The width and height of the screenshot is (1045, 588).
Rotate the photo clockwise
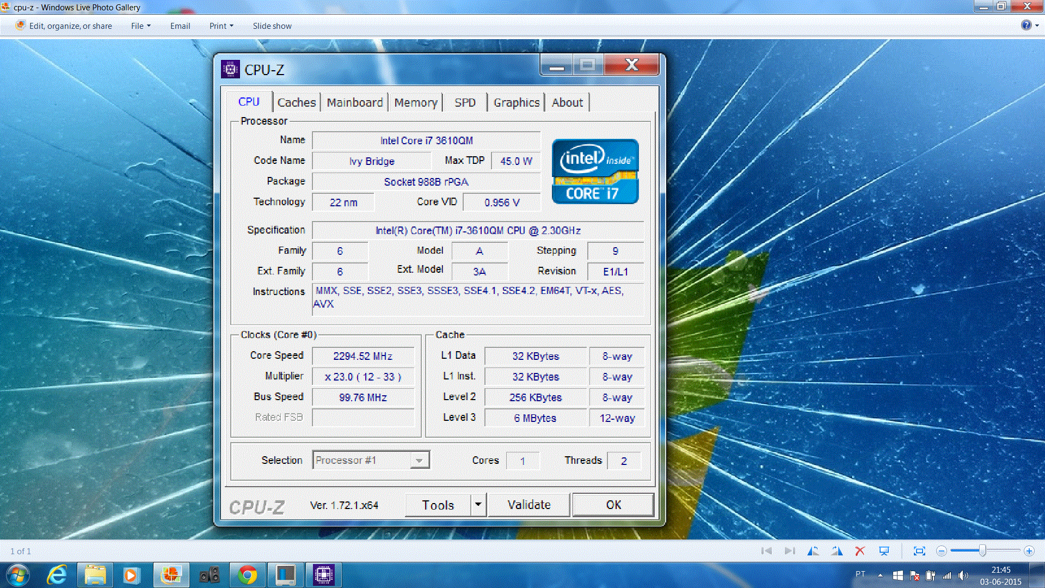pos(837,551)
